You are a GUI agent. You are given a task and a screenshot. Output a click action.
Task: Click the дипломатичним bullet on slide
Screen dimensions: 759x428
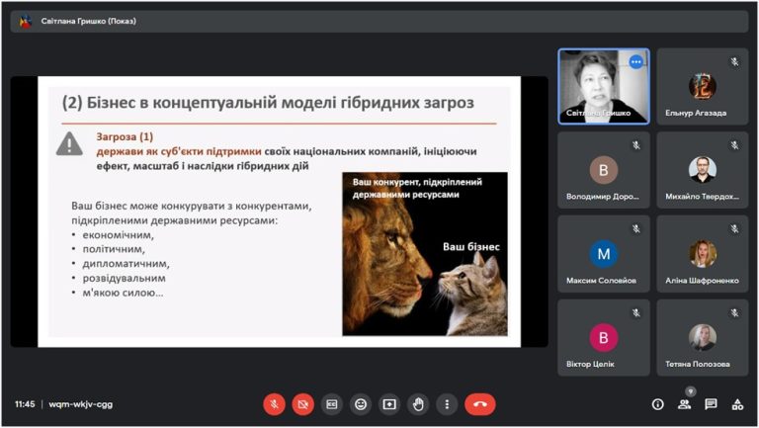coord(126,264)
